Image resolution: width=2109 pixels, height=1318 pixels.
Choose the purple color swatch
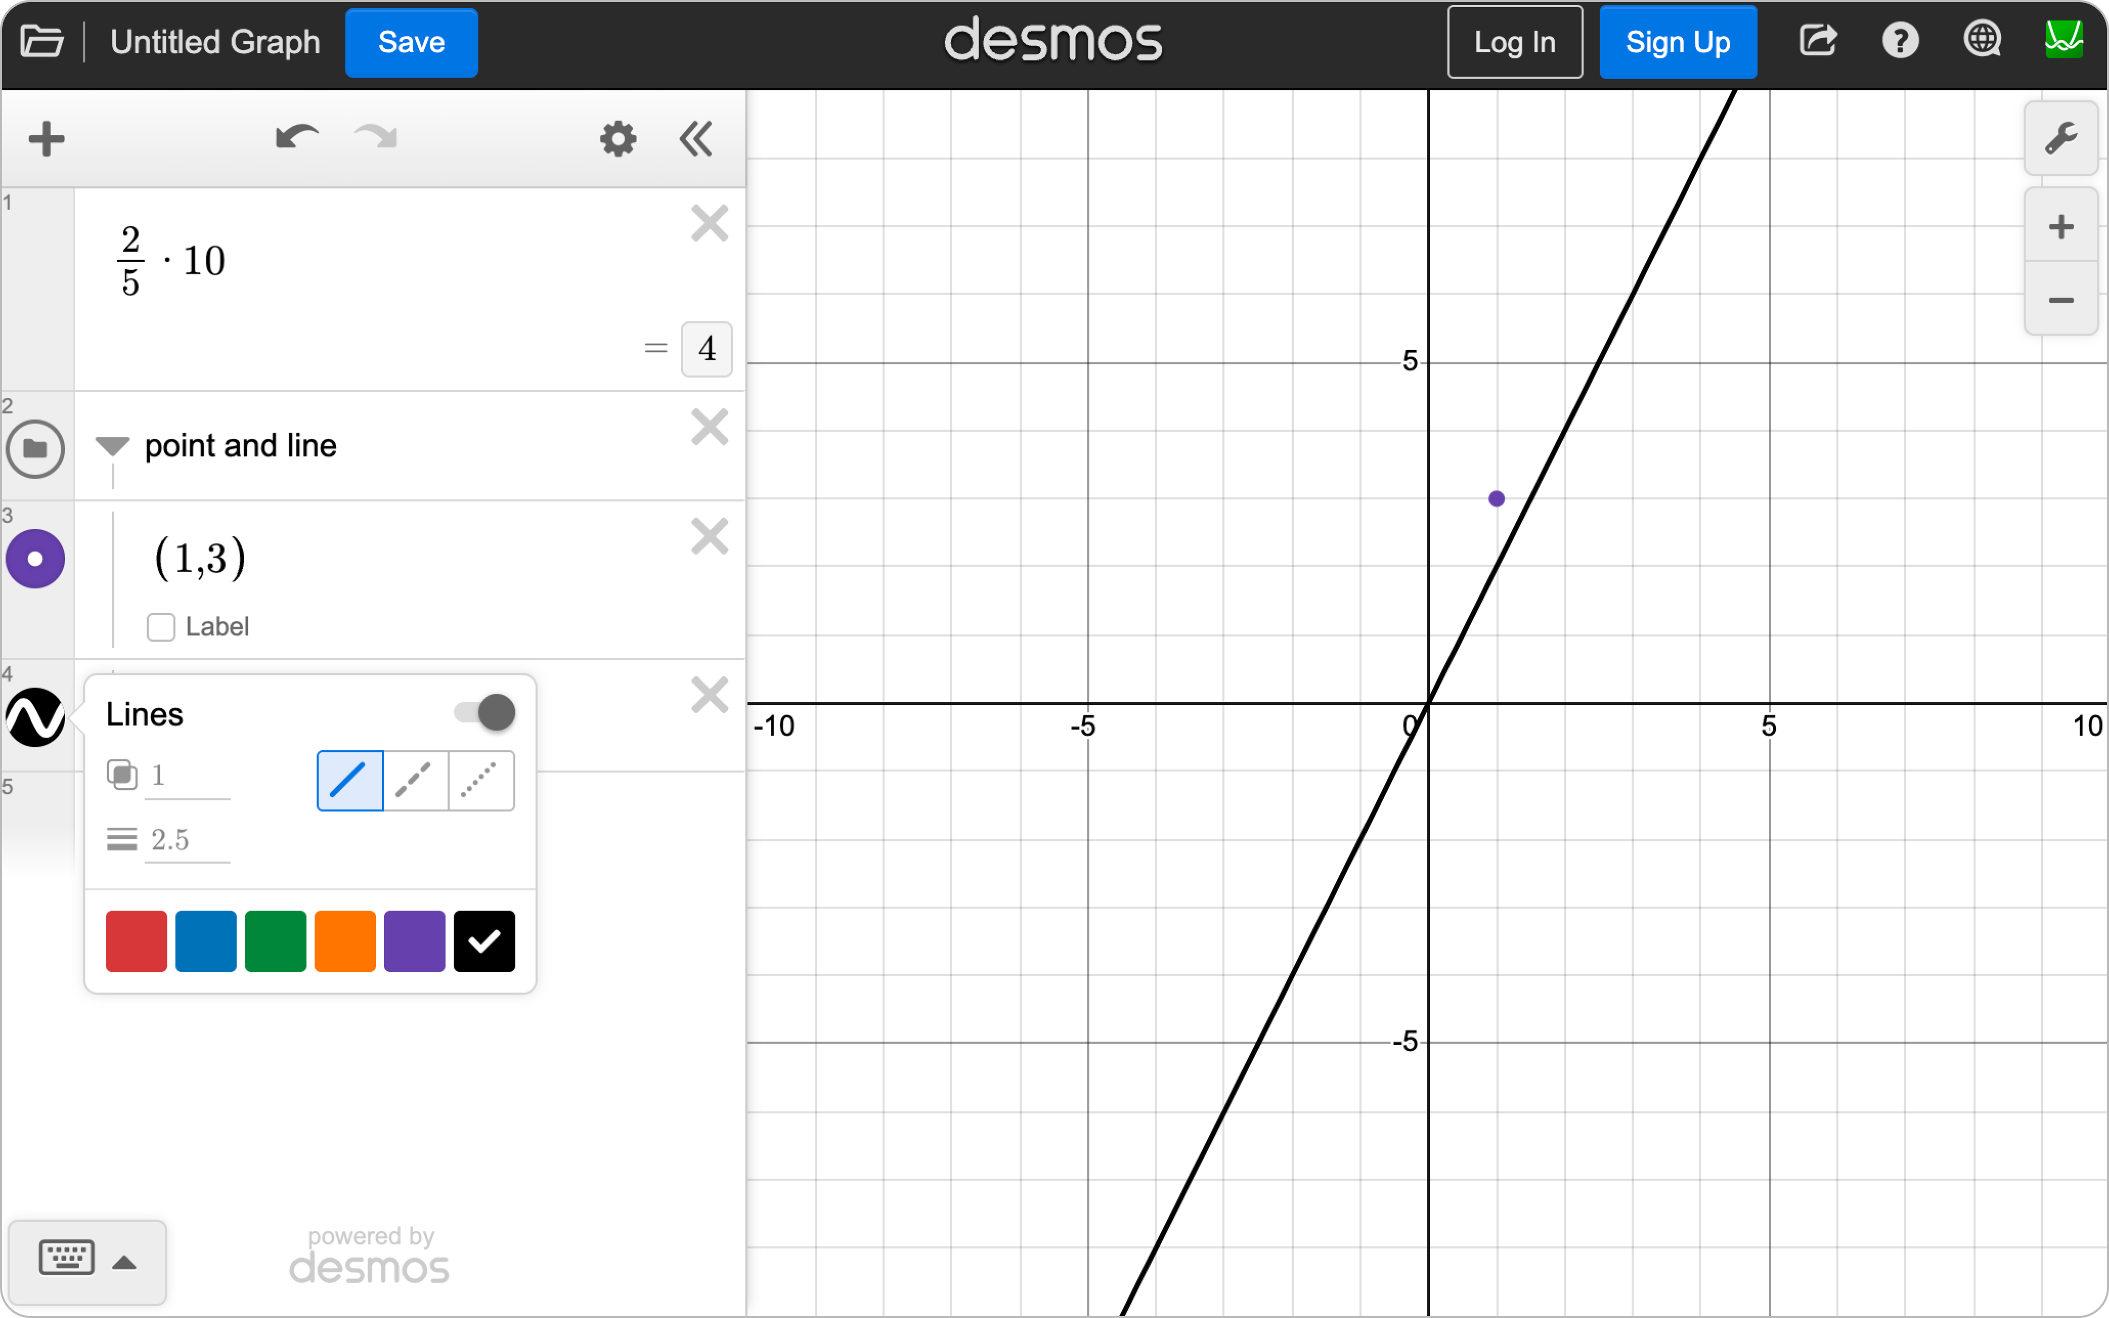point(415,940)
